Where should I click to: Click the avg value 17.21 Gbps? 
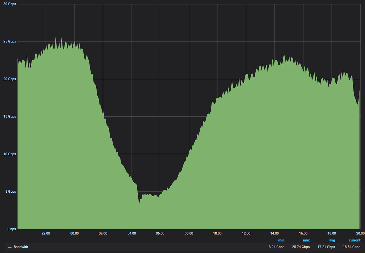[326, 247]
